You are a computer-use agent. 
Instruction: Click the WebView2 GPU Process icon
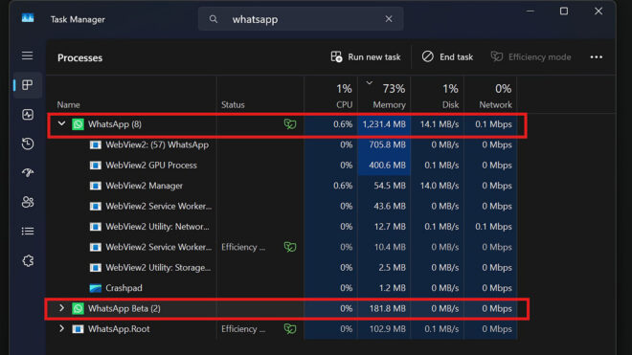click(x=96, y=166)
